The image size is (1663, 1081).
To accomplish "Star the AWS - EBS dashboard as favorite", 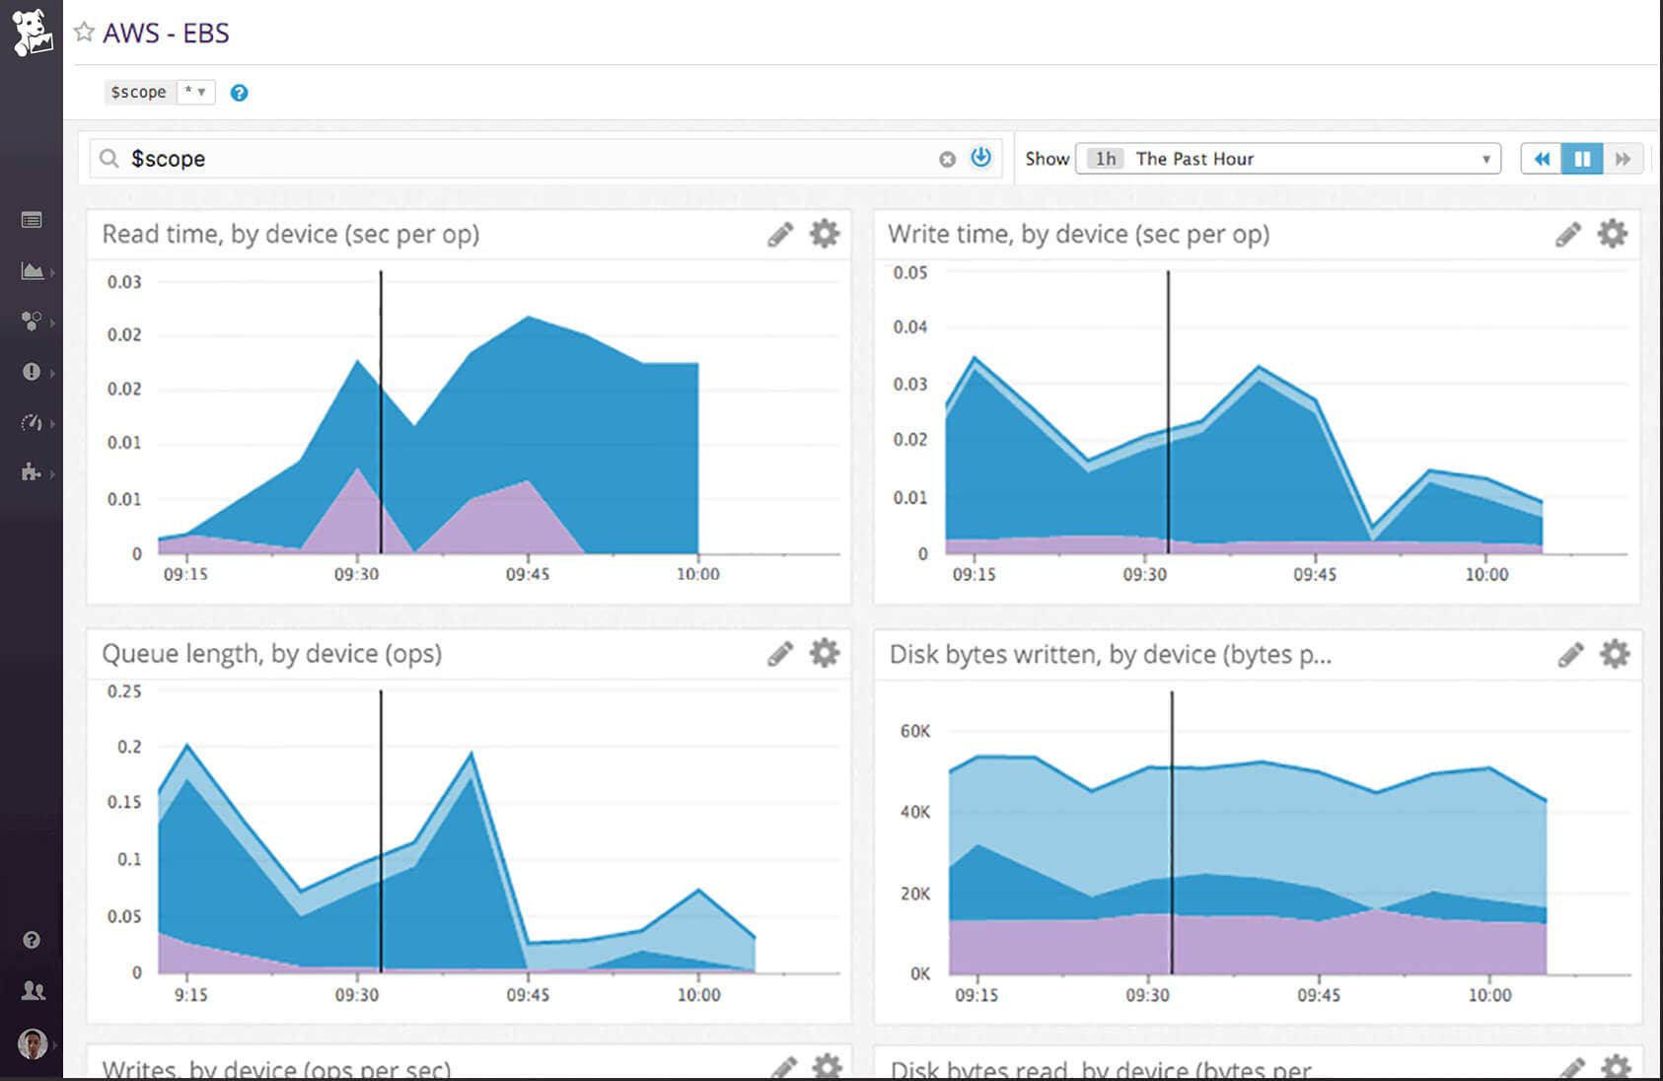I will (86, 32).
